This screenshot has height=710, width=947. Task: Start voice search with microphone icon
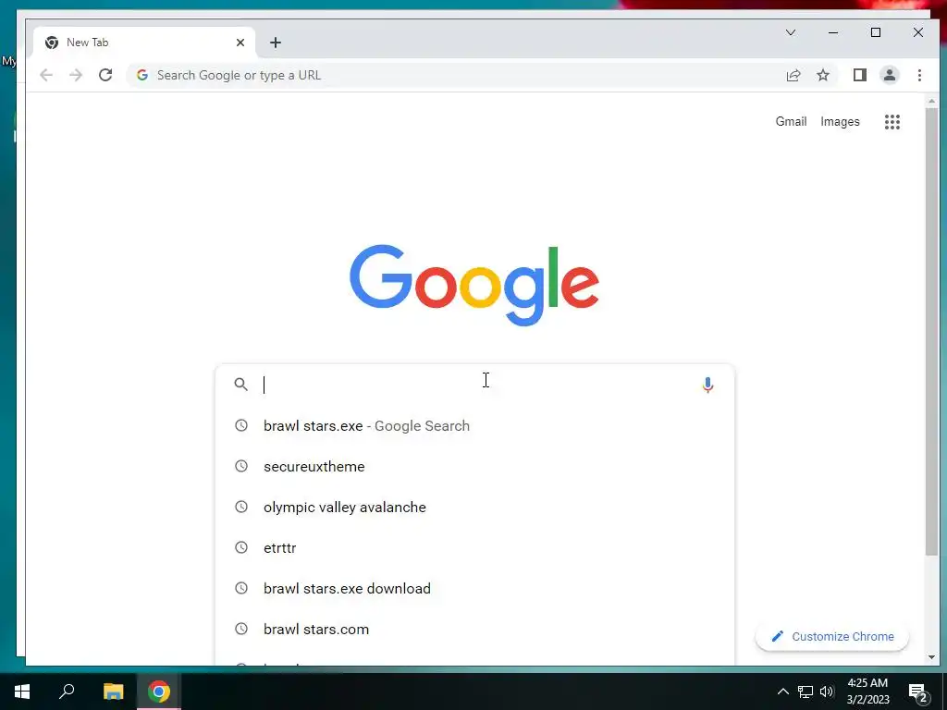coord(707,385)
